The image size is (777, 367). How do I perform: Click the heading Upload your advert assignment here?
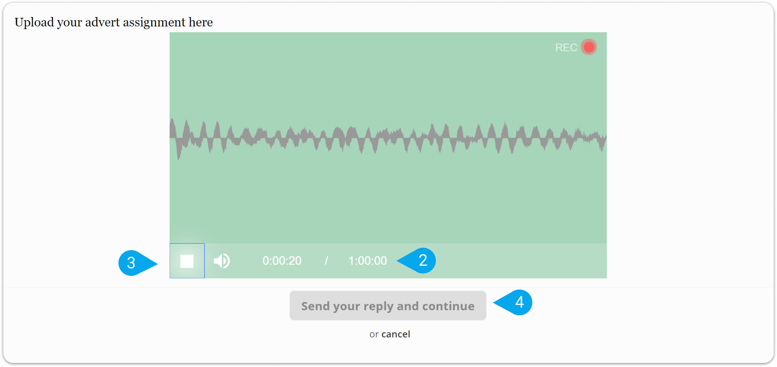(114, 22)
